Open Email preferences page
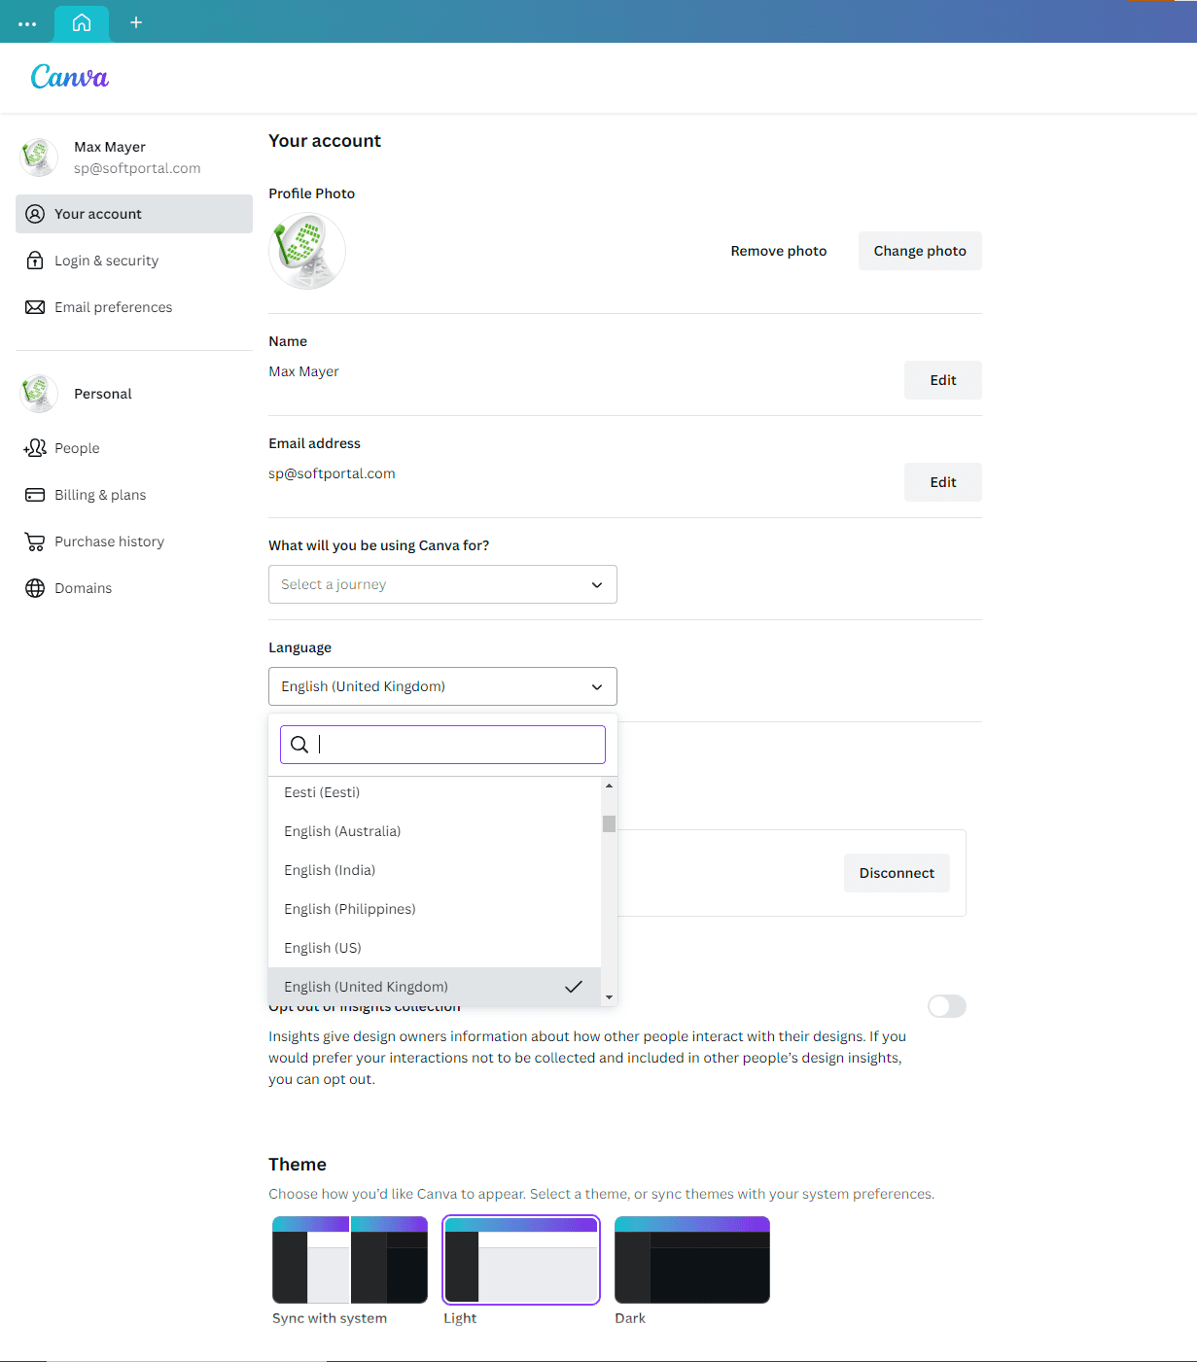Screen dimensions: 1197x1362 (x=134, y=307)
